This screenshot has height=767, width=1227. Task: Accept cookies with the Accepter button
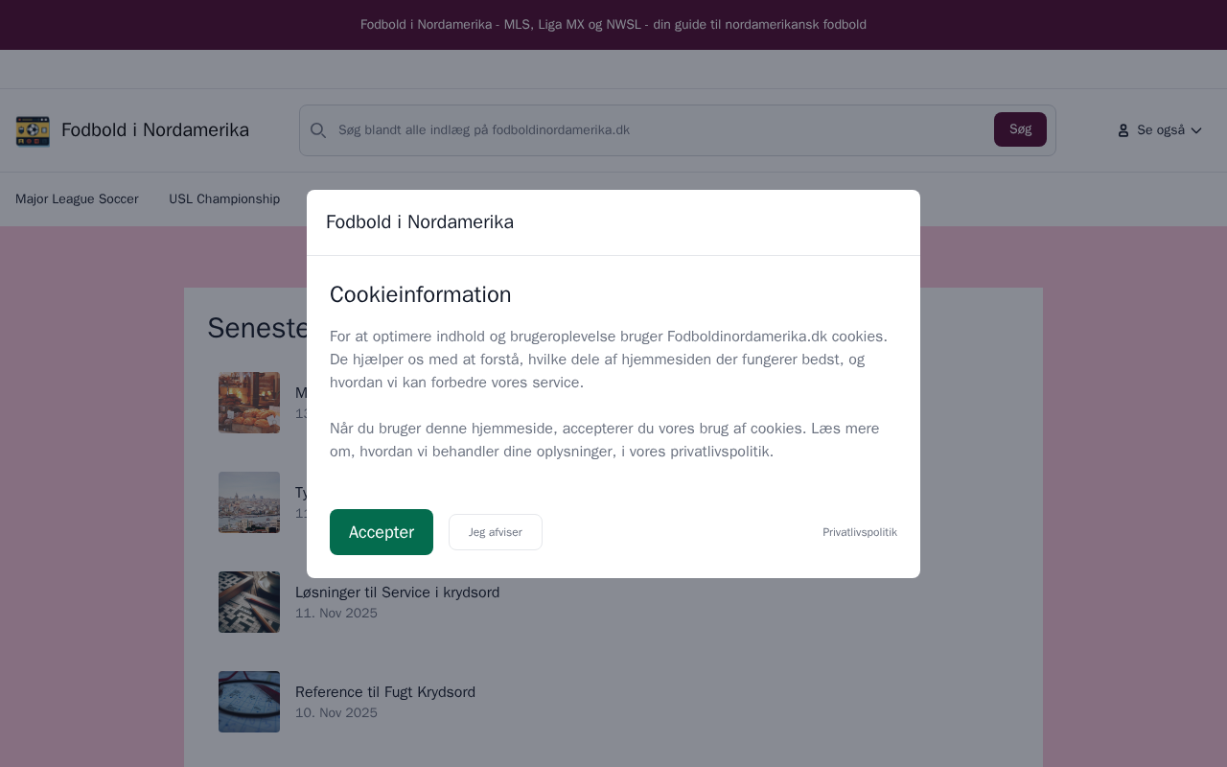[382, 532]
